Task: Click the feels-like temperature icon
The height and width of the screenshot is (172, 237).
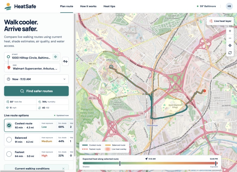Action: pos(8,102)
